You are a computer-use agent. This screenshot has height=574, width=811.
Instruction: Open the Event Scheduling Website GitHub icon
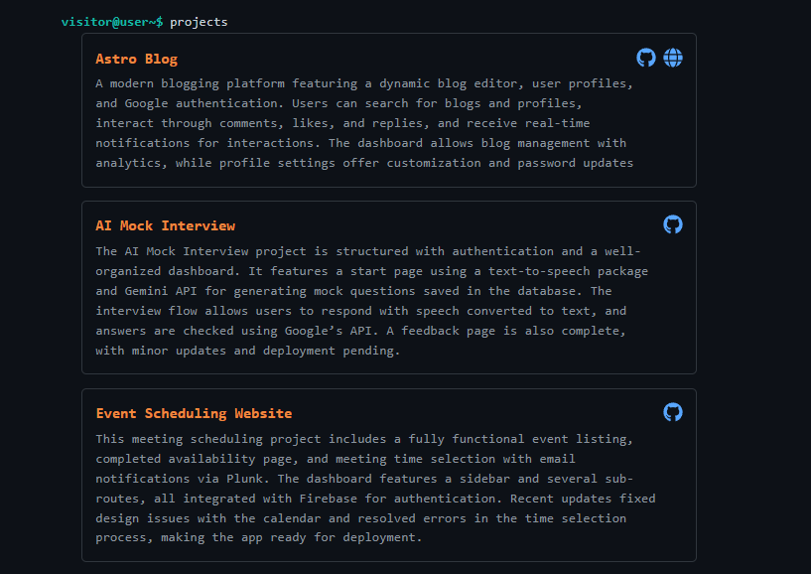[673, 412]
